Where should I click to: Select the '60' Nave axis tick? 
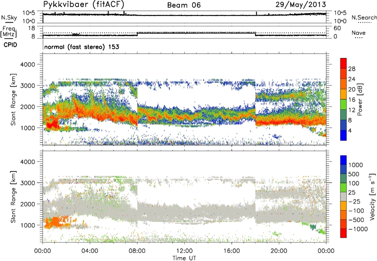(x=337, y=28)
